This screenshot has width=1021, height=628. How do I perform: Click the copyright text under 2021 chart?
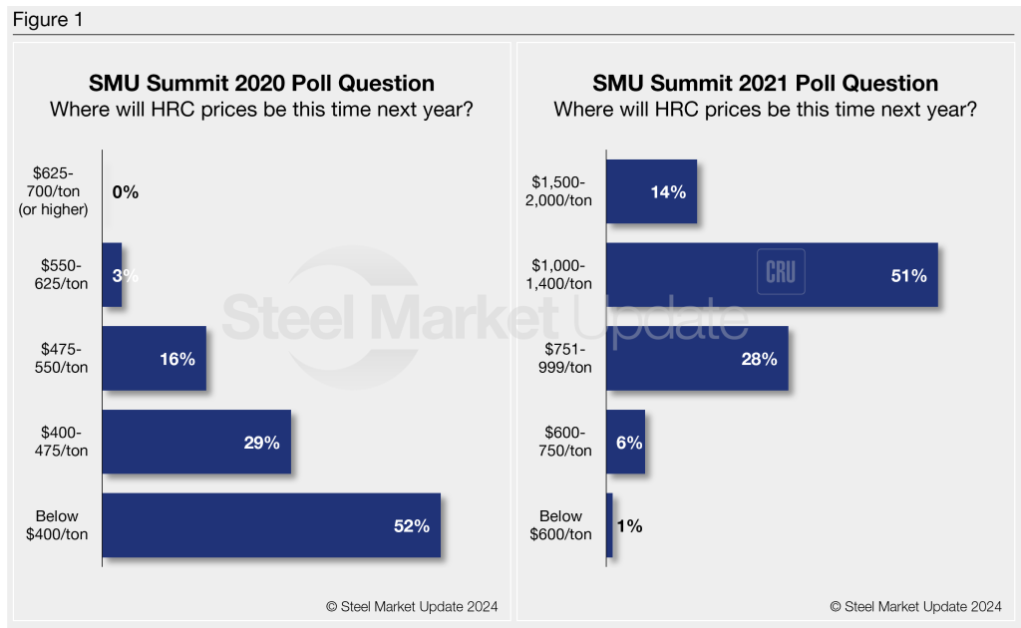point(915,606)
